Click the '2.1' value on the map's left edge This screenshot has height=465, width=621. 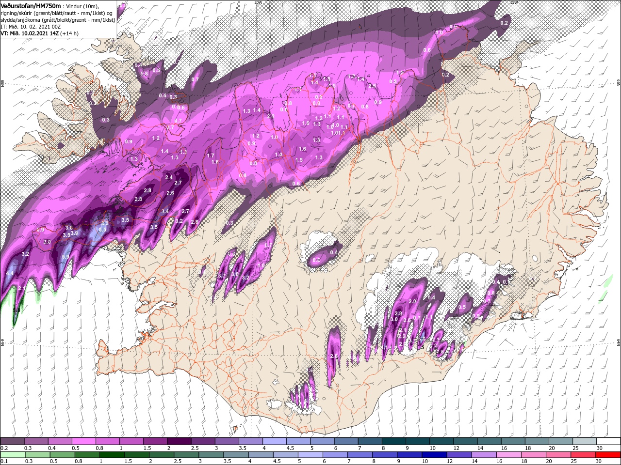point(21,288)
